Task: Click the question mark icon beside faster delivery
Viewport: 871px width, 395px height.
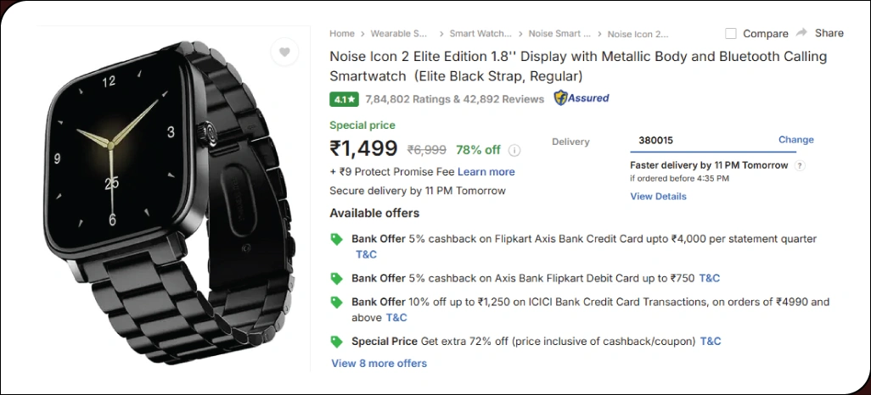Action: [x=800, y=165]
